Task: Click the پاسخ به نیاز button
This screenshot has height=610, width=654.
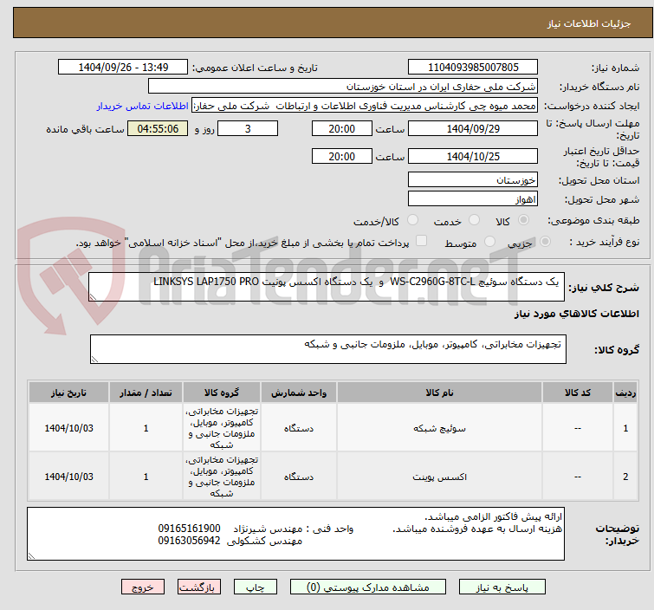Action: coord(502,587)
